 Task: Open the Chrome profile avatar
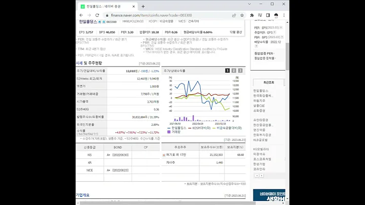[x=276, y=15]
